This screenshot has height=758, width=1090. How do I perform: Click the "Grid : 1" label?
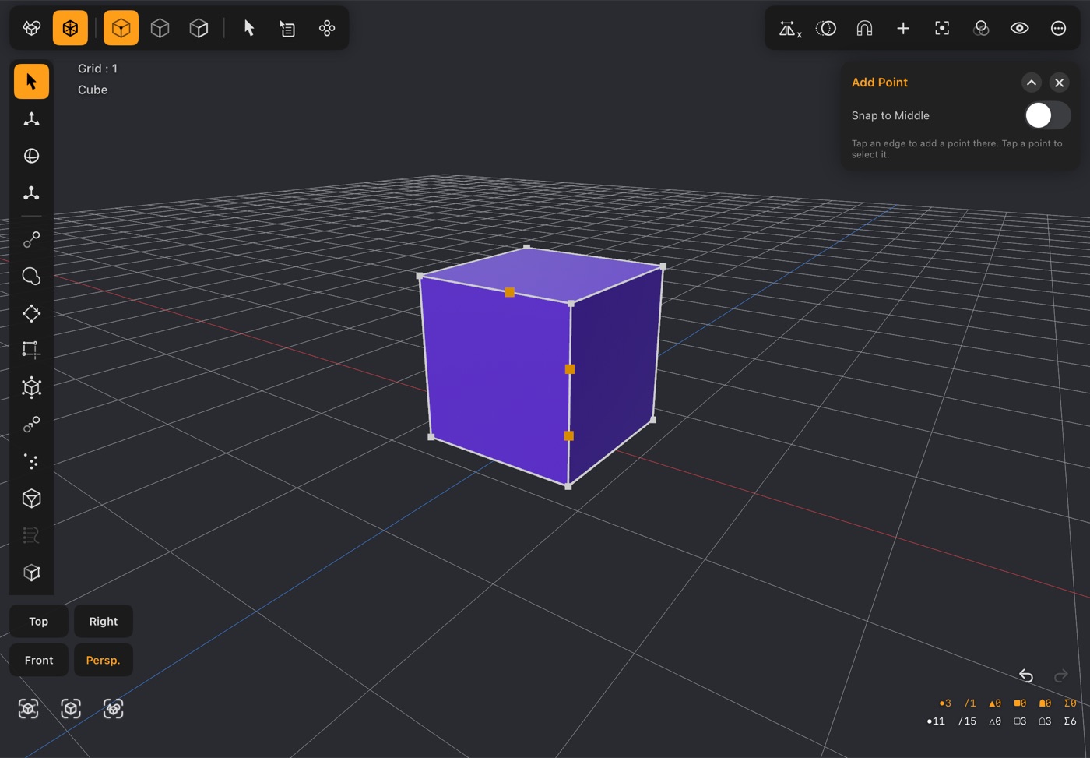click(x=97, y=69)
